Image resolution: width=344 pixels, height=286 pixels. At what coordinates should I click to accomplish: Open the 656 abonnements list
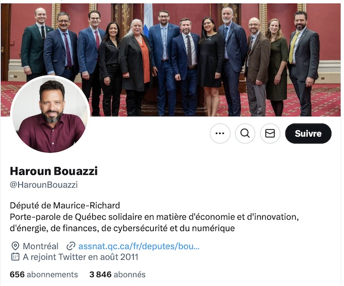click(44, 275)
